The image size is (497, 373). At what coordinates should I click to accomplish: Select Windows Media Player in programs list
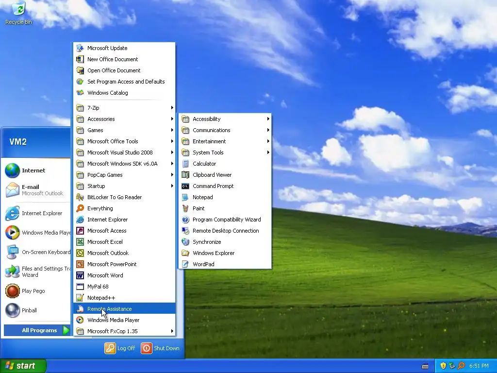pos(124,320)
